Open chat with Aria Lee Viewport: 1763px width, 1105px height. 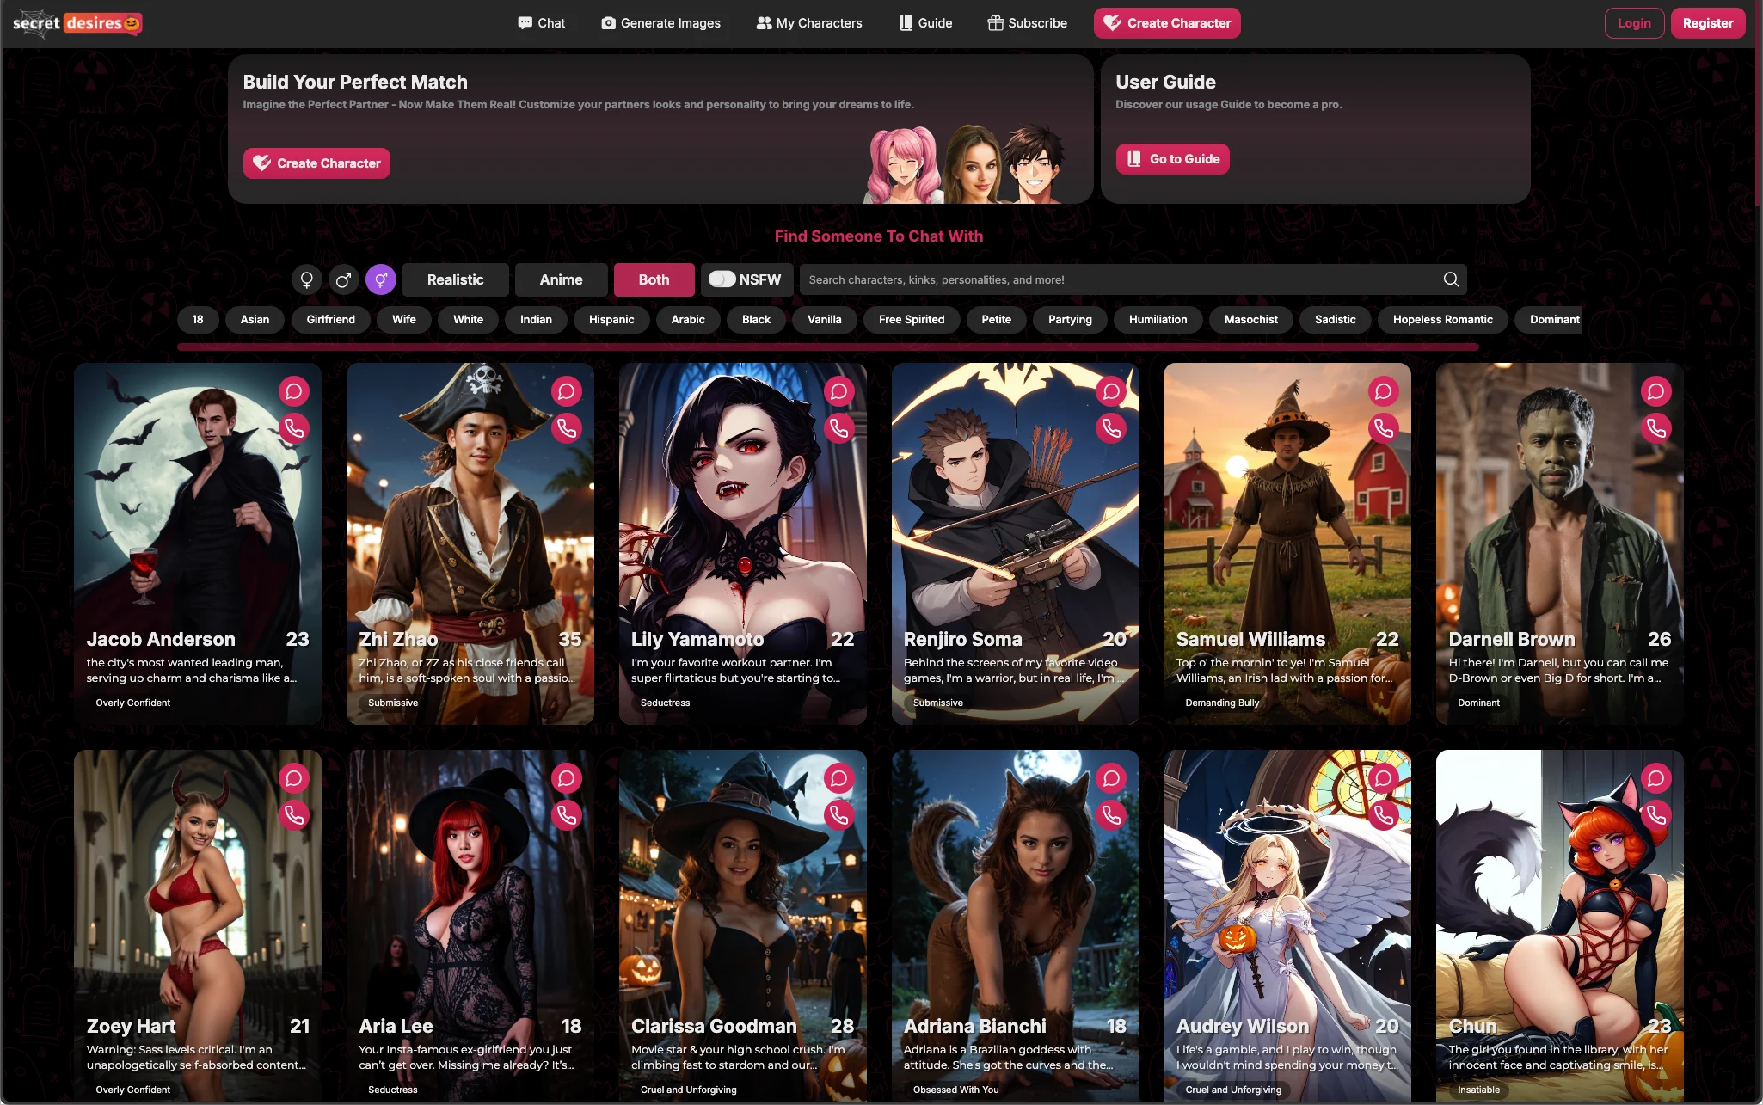tap(567, 777)
